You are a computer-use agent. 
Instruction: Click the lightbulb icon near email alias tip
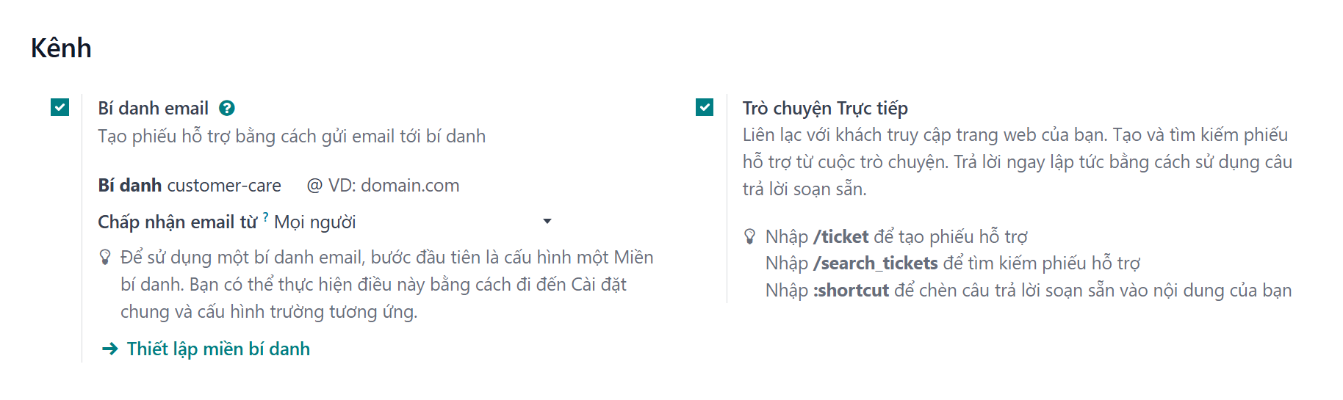105,257
